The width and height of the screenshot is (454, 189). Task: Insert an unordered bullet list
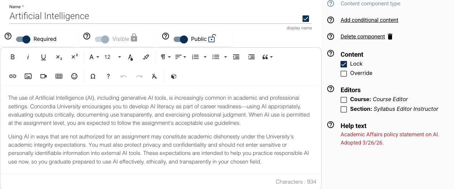(216, 57)
